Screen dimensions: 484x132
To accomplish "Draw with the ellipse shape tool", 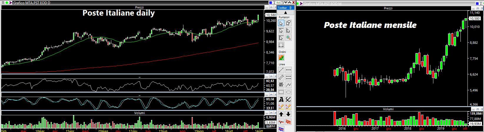I will 289,92.
